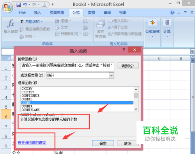Open the 用于公式 dropdown

[x=119, y=27]
